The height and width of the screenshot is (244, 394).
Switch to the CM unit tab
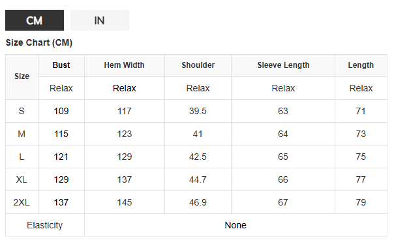(x=35, y=20)
